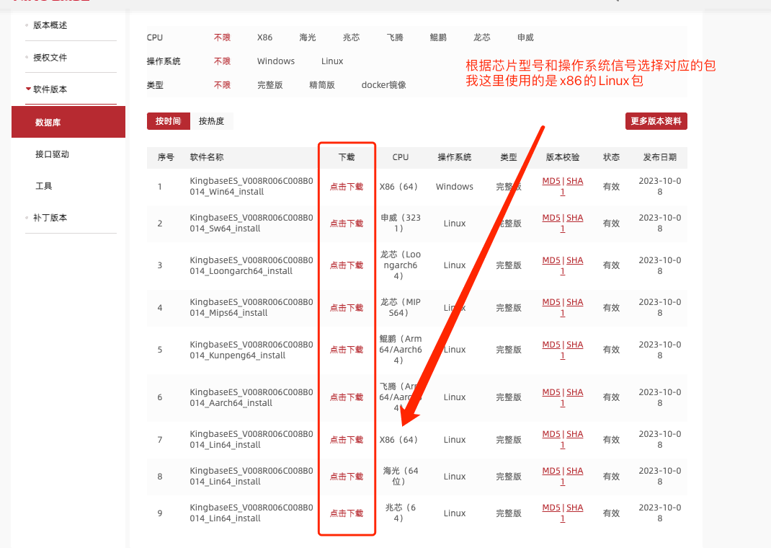The width and height of the screenshot is (771, 548).
Task: Click 点击下载 for row 7 X86 Linux
Action: click(x=347, y=440)
